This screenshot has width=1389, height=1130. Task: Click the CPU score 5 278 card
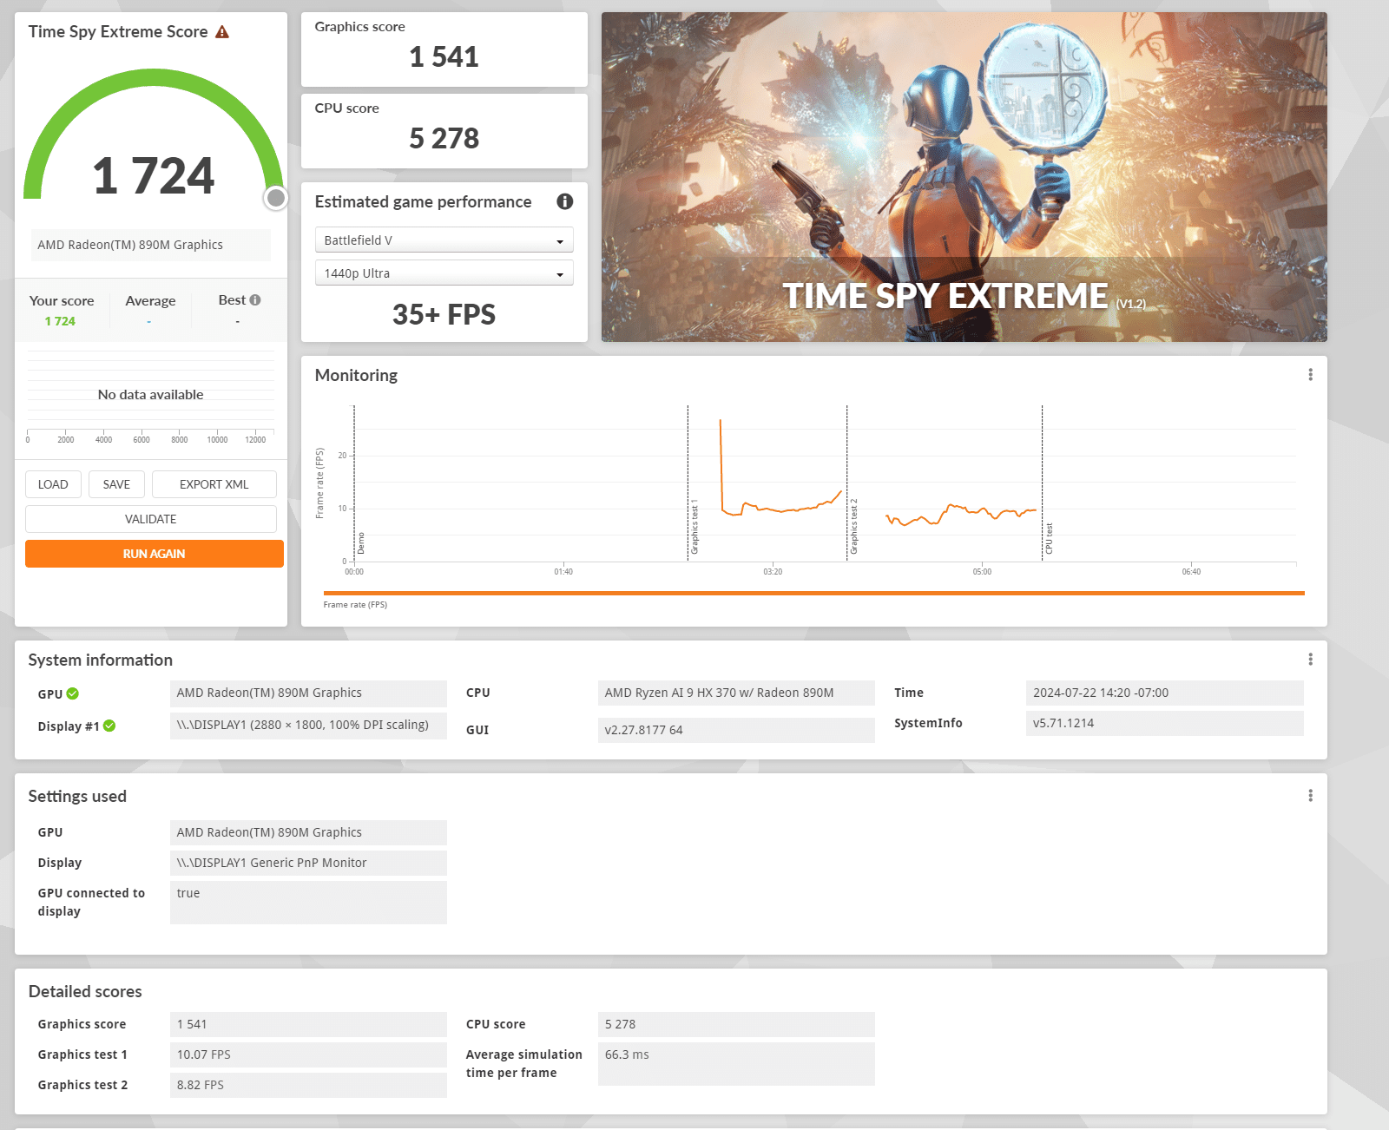[444, 131]
